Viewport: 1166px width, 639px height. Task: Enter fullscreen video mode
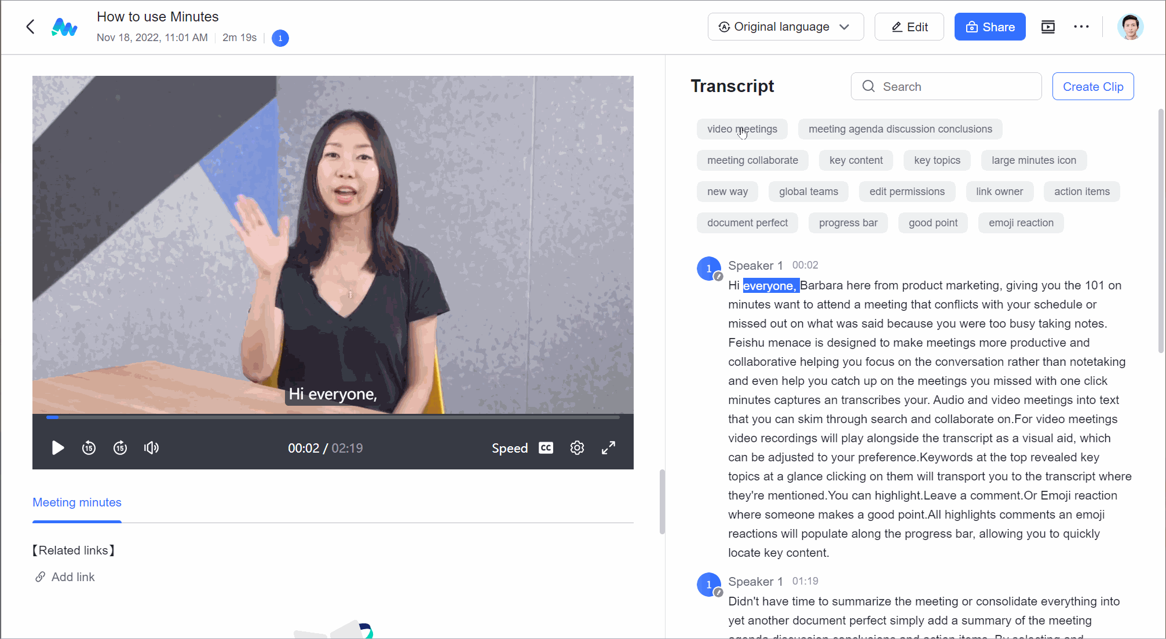(608, 447)
